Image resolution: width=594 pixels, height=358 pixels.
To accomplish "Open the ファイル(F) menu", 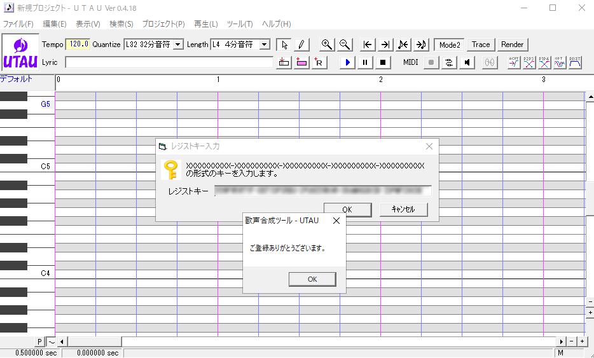I will (18, 24).
